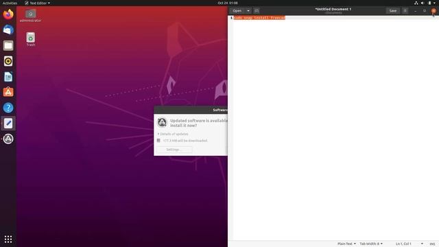Open the dropdown arrow beside Ln 1, Col 1
The height and width of the screenshot is (247, 439).
pos(422,244)
